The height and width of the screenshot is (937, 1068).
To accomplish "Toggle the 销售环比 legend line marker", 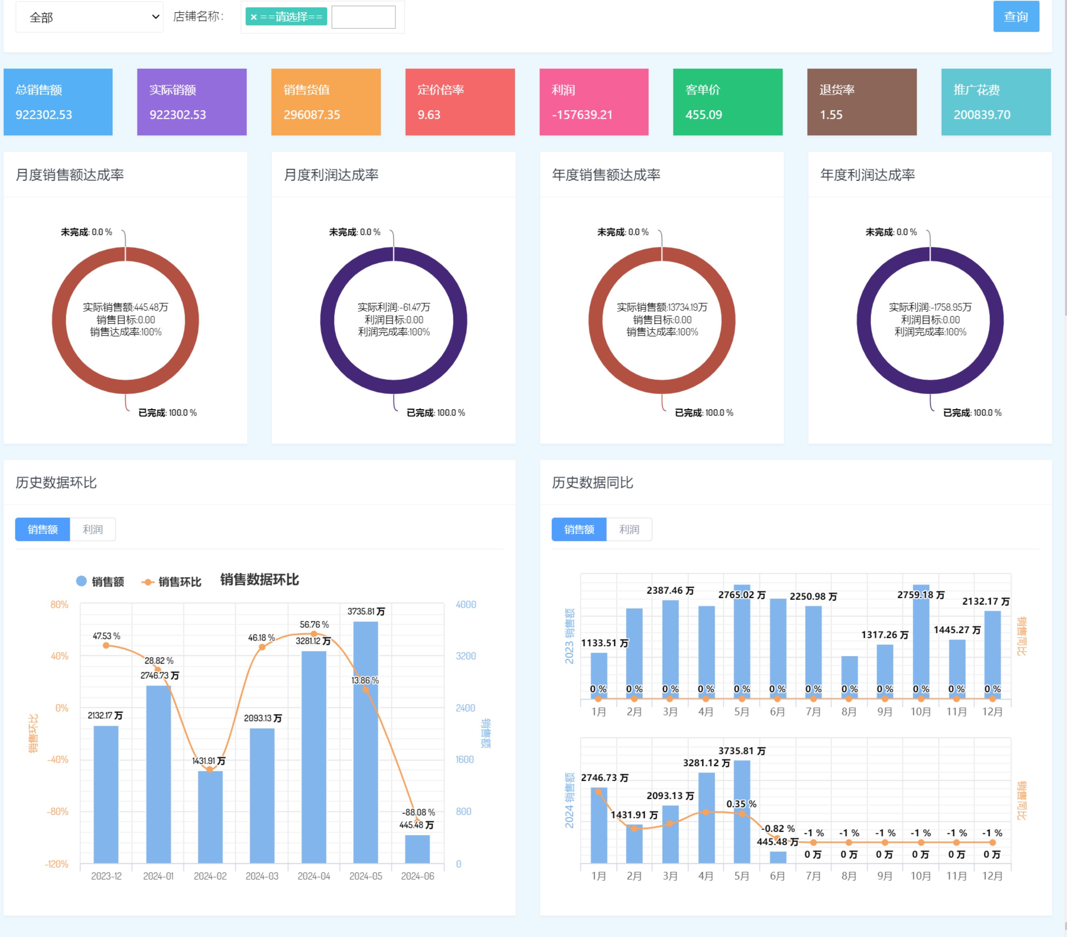I will tap(147, 581).
